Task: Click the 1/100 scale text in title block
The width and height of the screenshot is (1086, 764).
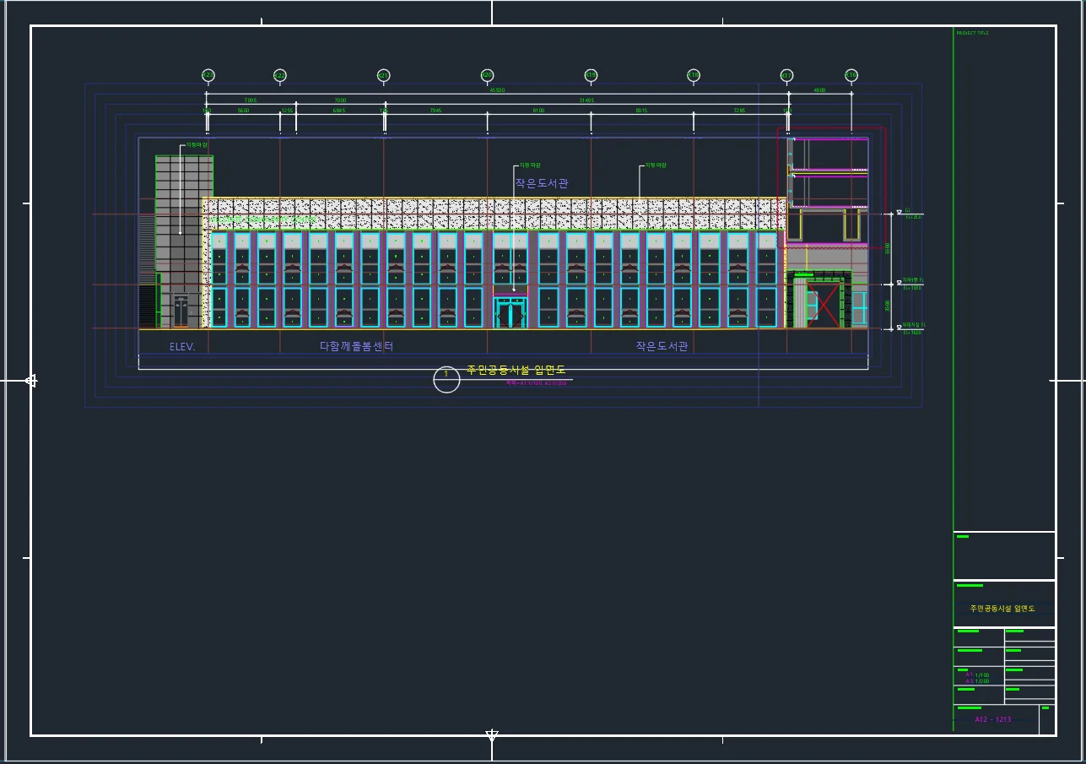Action: tap(981, 675)
